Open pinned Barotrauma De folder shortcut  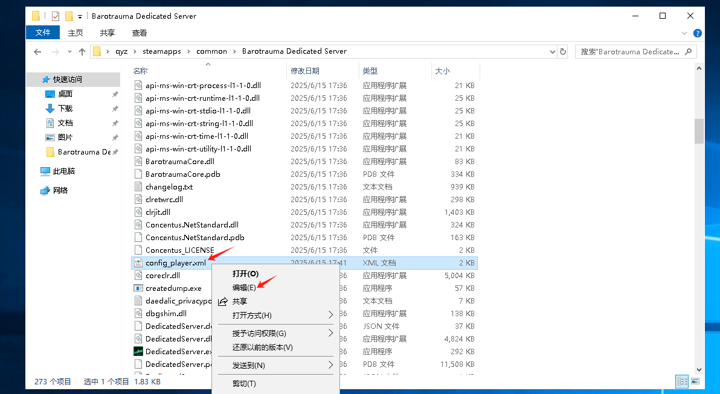(84, 152)
